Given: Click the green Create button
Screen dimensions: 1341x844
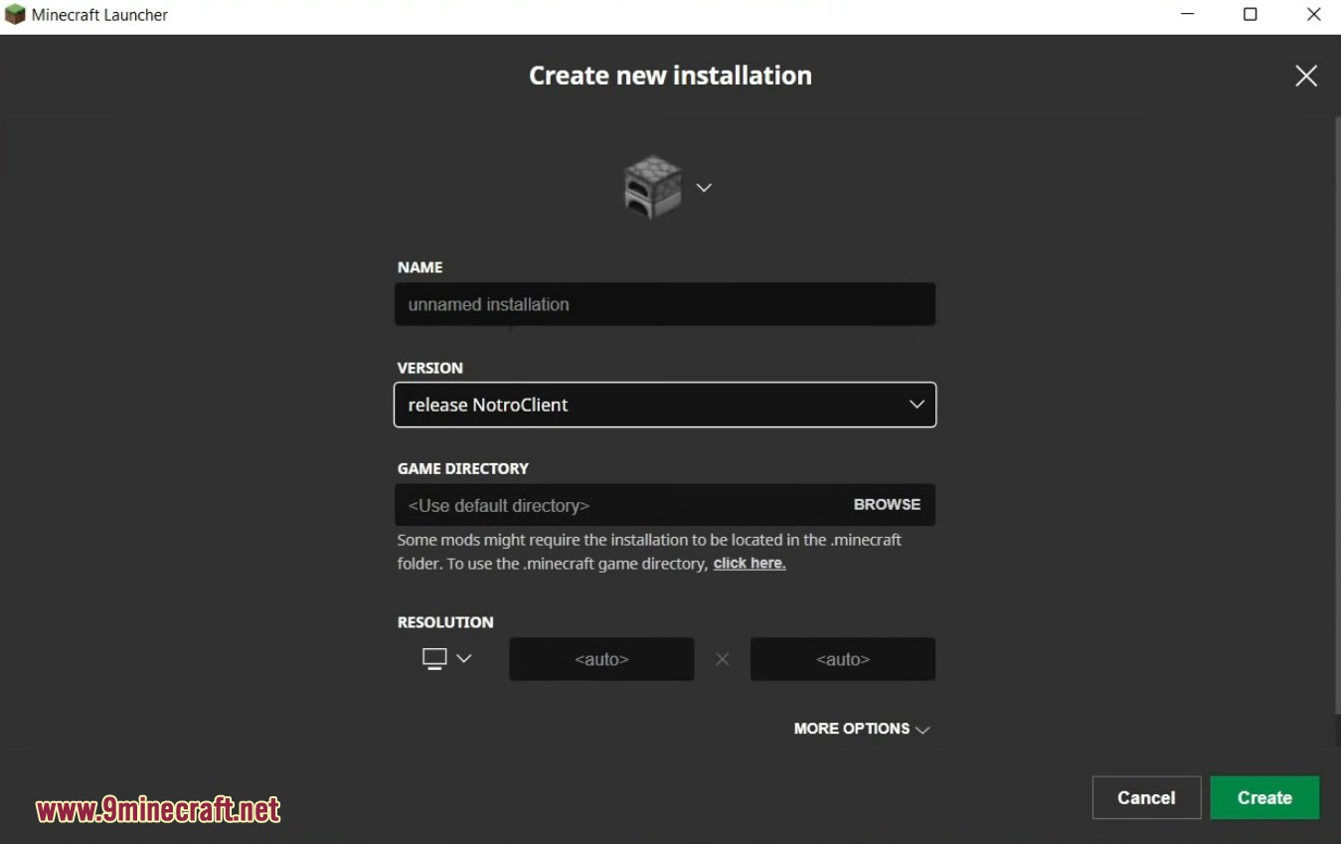Looking at the screenshot, I should pos(1264,797).
